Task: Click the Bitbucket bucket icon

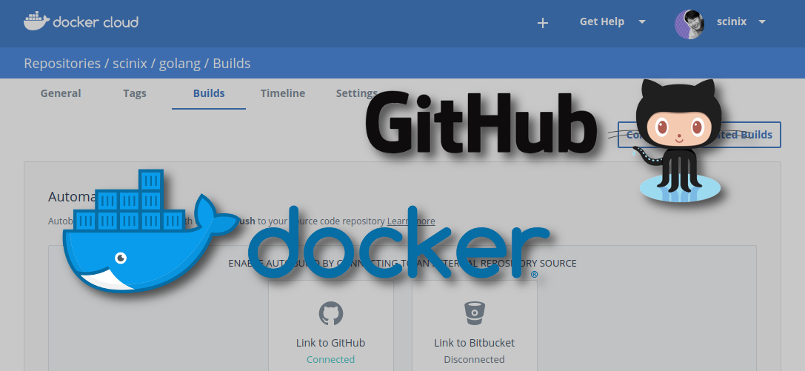Action: pyautogui.click(x=475, y=313)
